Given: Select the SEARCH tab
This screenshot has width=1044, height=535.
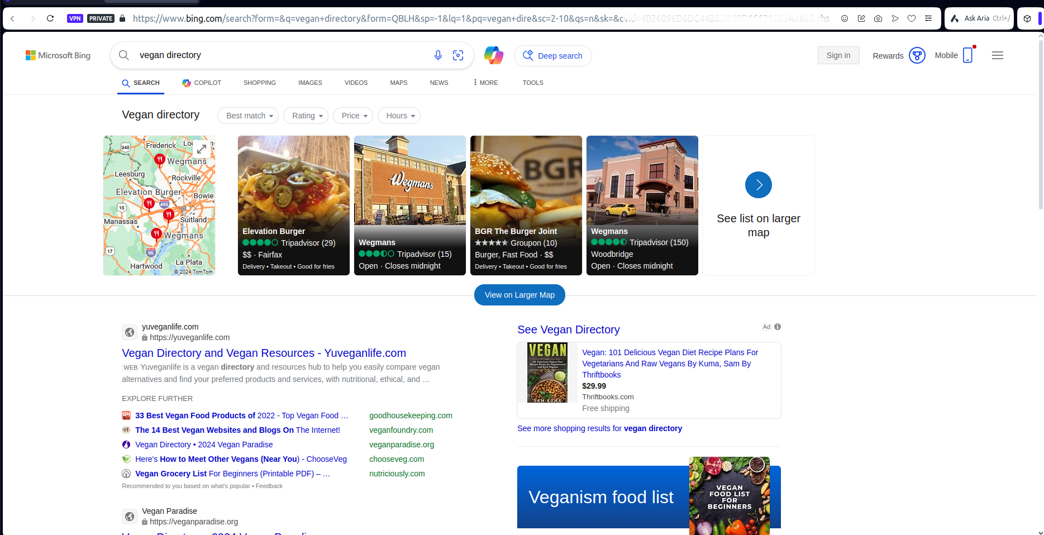Looking at the screenshot, I should (x=141, y=83).
